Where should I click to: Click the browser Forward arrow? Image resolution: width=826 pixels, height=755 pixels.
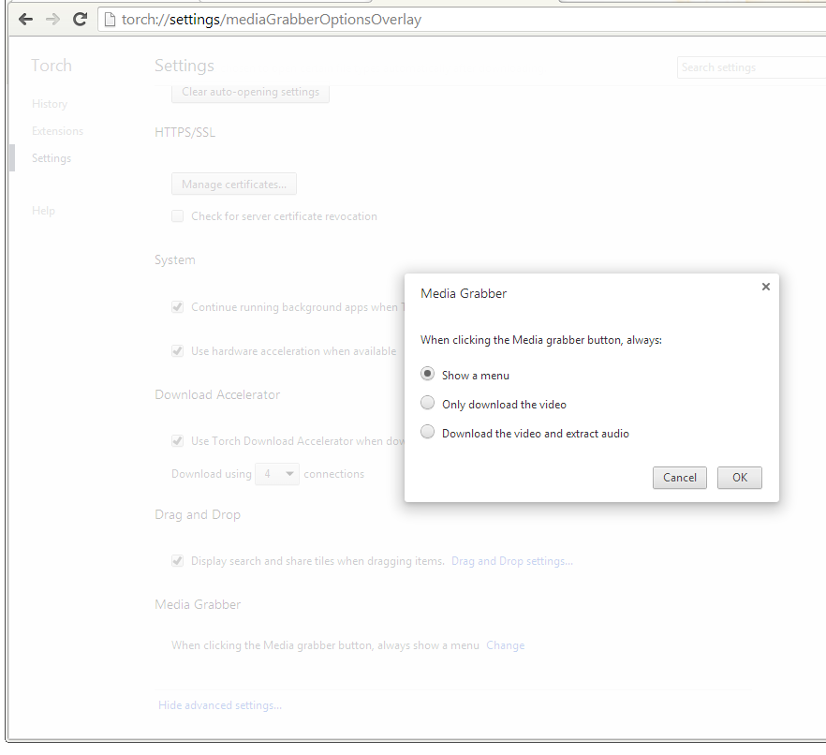tap(52, 19)
